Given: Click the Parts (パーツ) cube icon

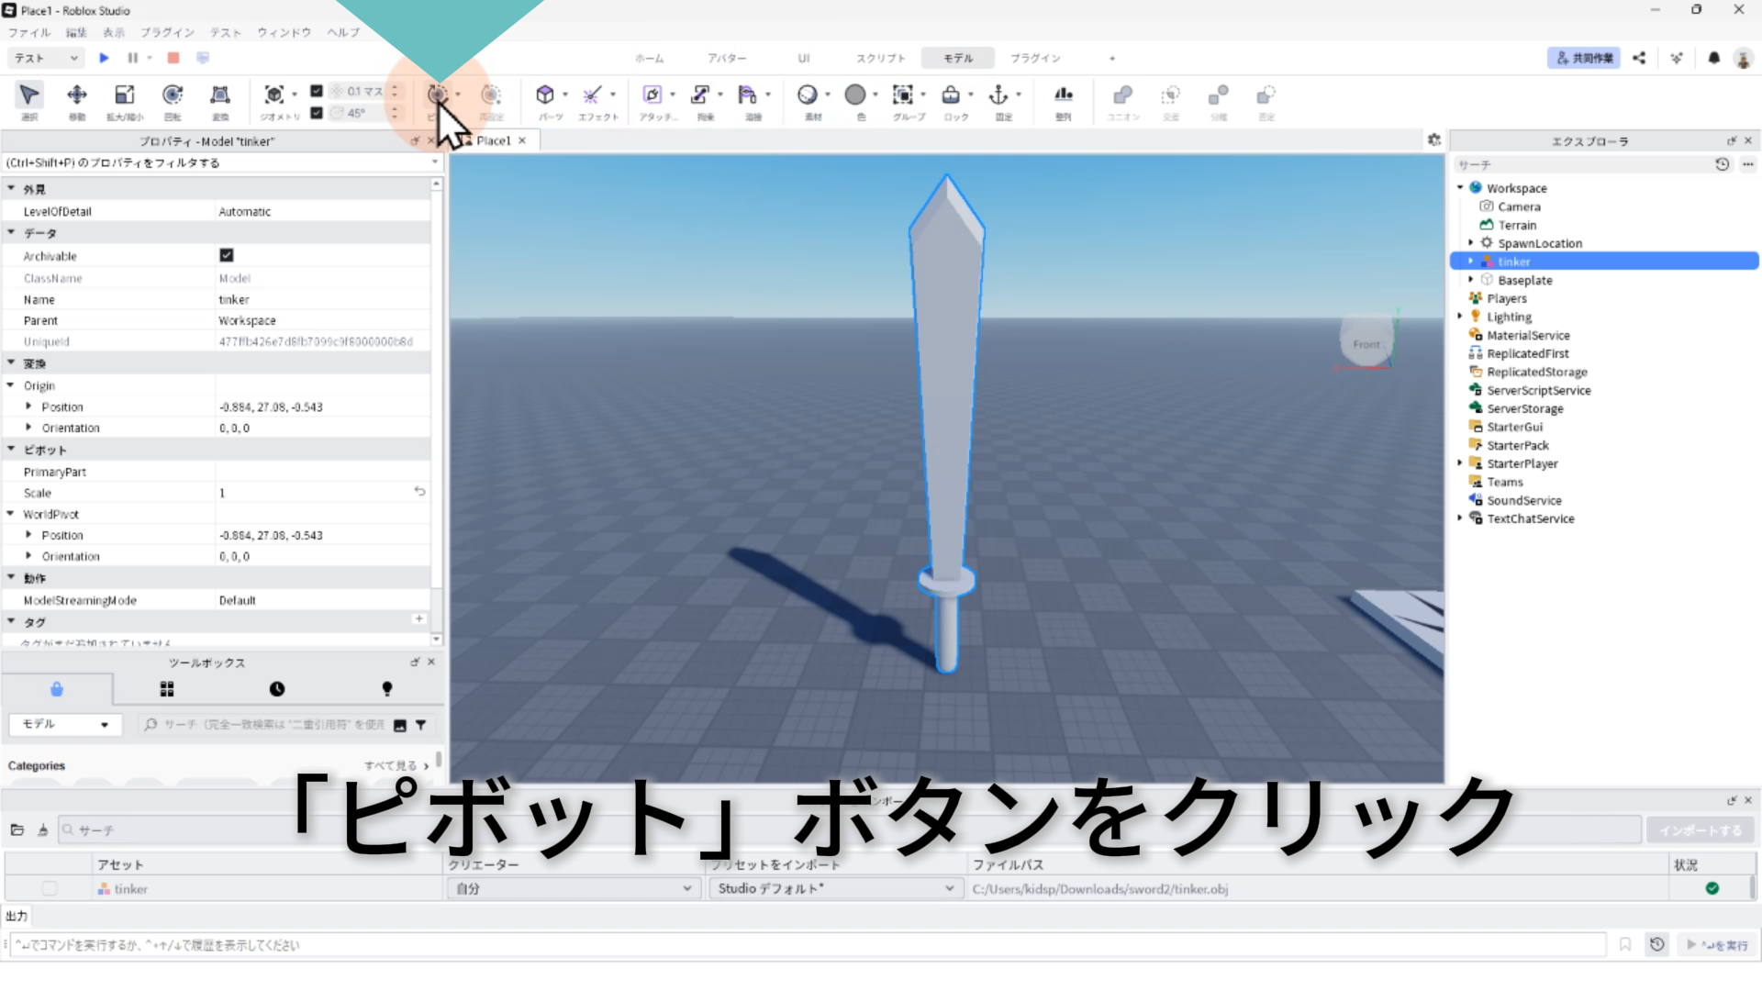Looking at the screenshot, I should point(545,95).
